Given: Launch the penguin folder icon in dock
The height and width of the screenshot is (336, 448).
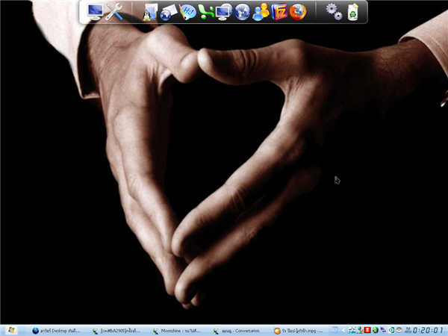Looking at the screenshot, I should point(150,12).
